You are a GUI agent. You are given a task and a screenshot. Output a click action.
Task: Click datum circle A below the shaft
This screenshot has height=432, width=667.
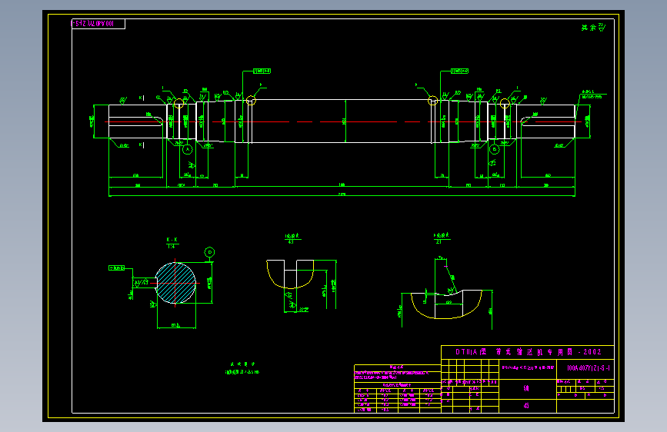(x=188, y=150)
